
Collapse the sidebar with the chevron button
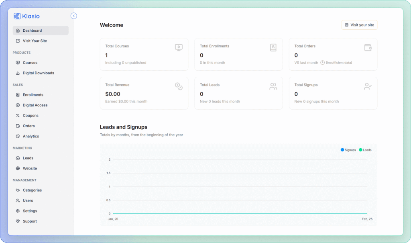click(x=74, y=16)
